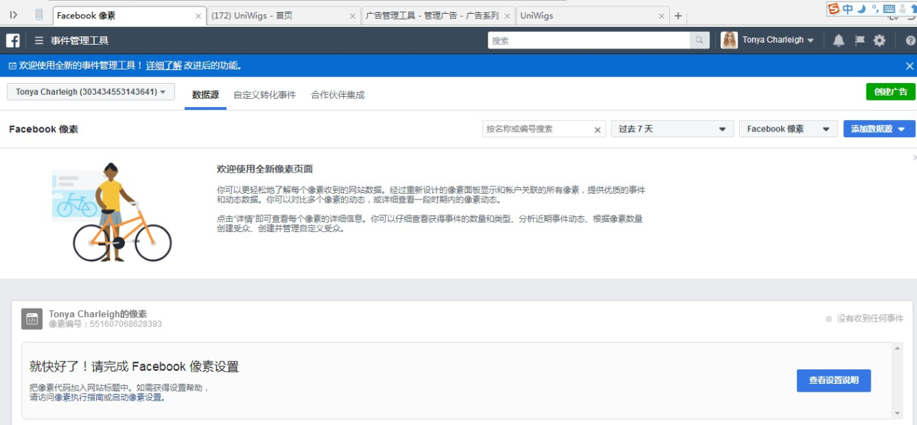Open the 过去 7 天 date range dropdown
Image resolution: width=917 pixels, height=425 pixels.
tap(672, 129)
